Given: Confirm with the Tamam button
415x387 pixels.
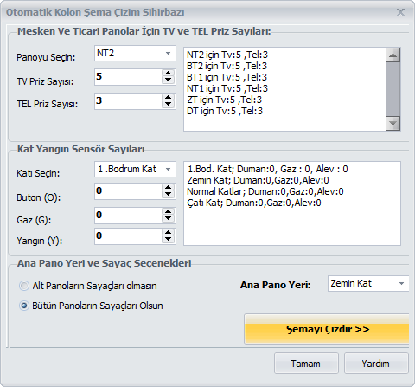Looking at the screenshot, I should tap(306, 364).
